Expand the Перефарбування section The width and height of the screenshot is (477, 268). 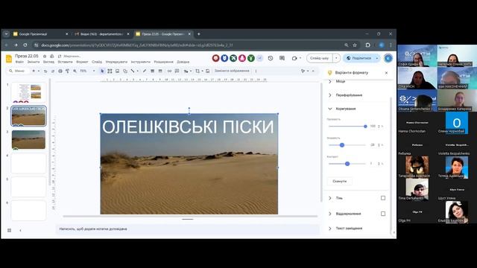tap(330, 95)
